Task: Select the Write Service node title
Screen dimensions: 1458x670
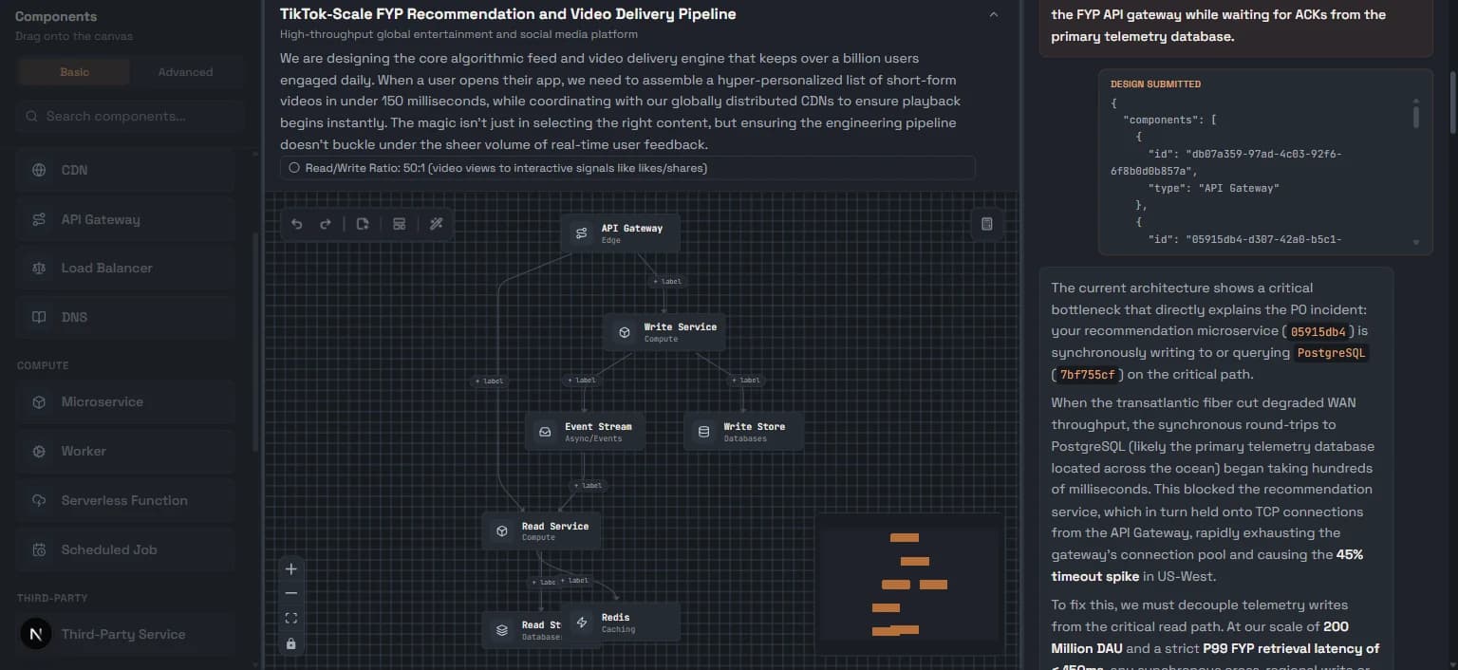Action: click(x=681, y=326)
